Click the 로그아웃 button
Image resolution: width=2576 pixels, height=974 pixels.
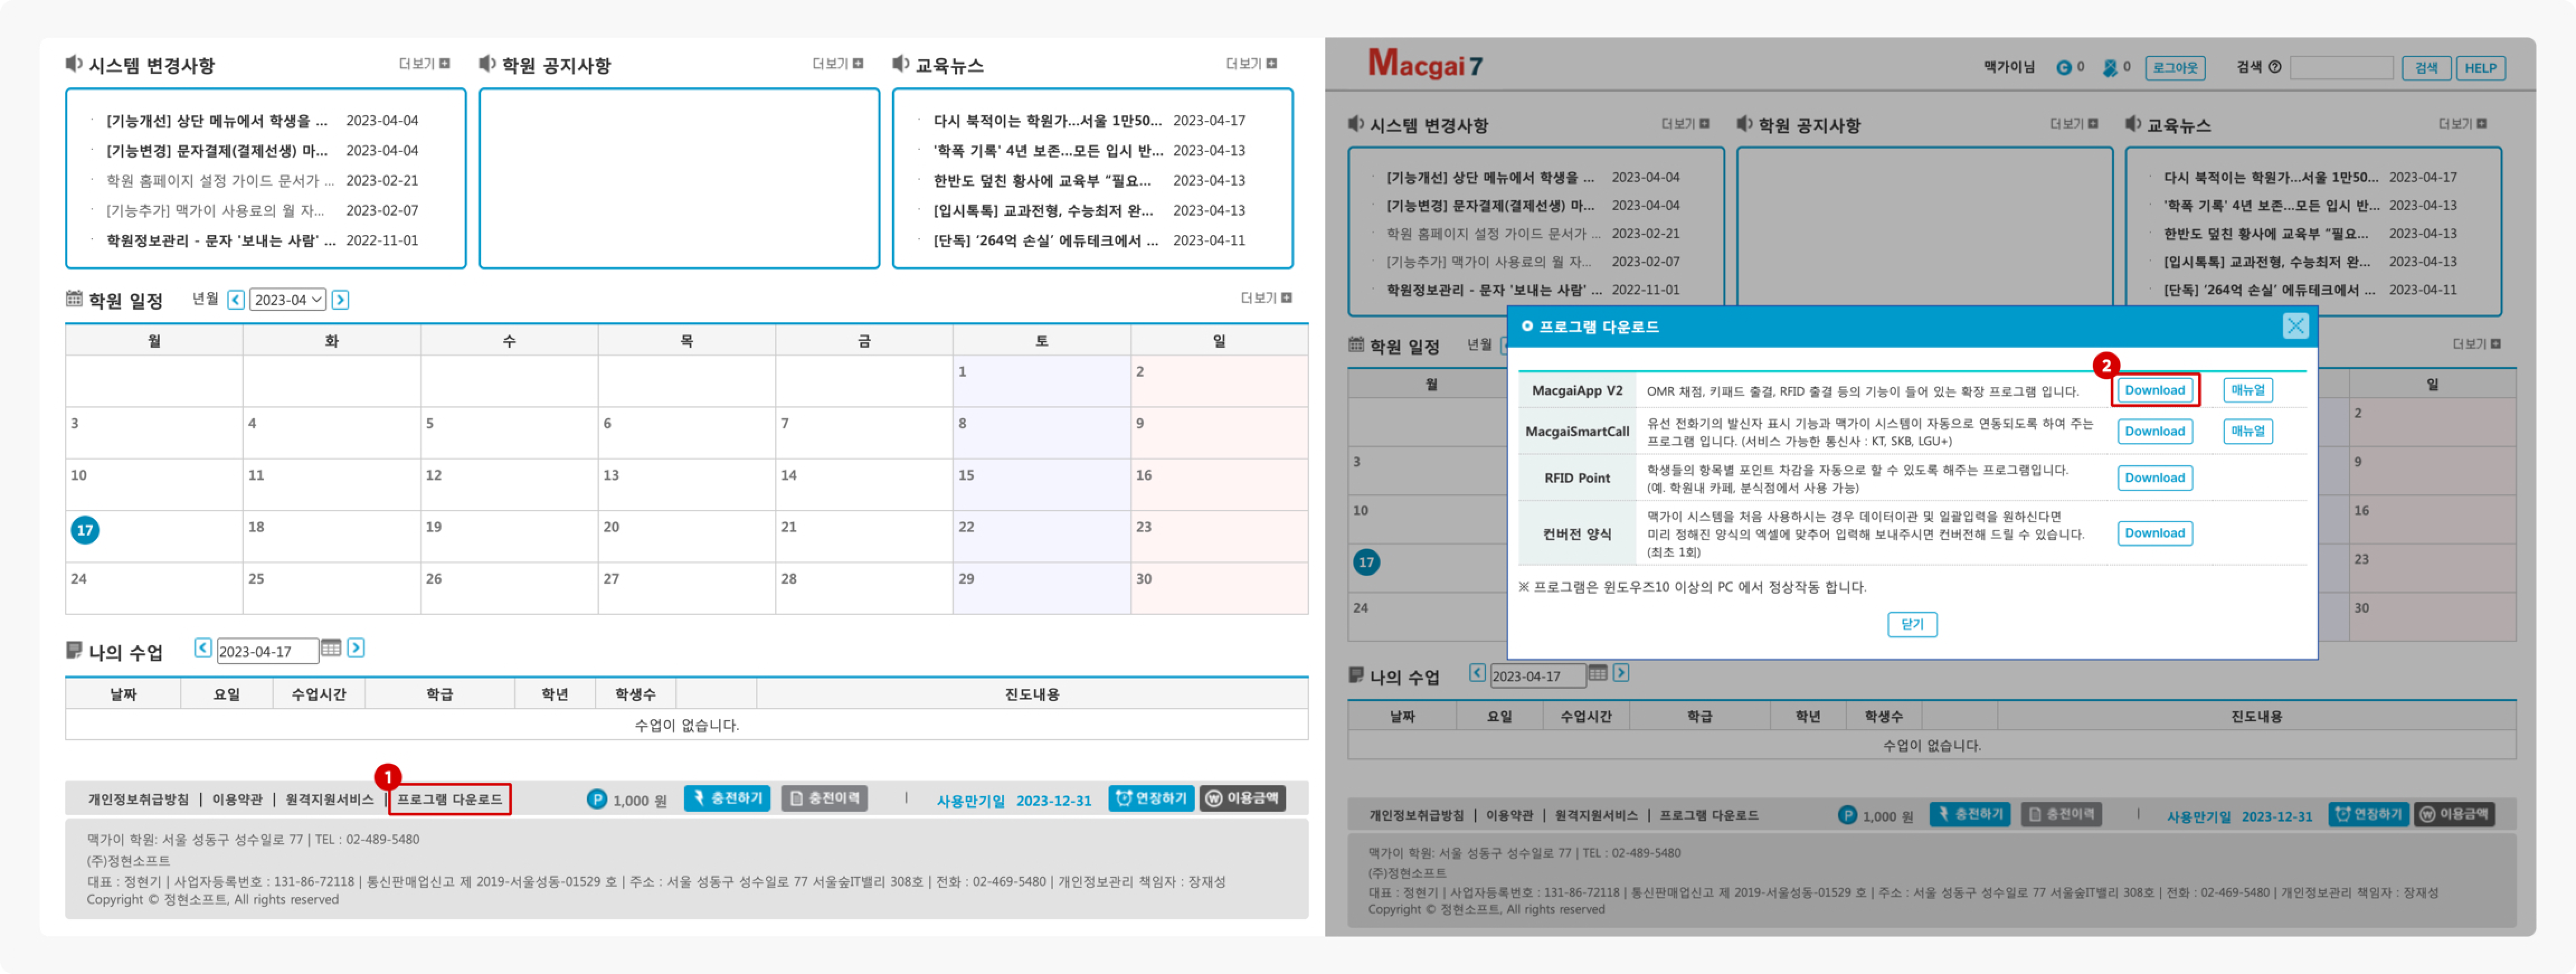tap(2175, 68)
